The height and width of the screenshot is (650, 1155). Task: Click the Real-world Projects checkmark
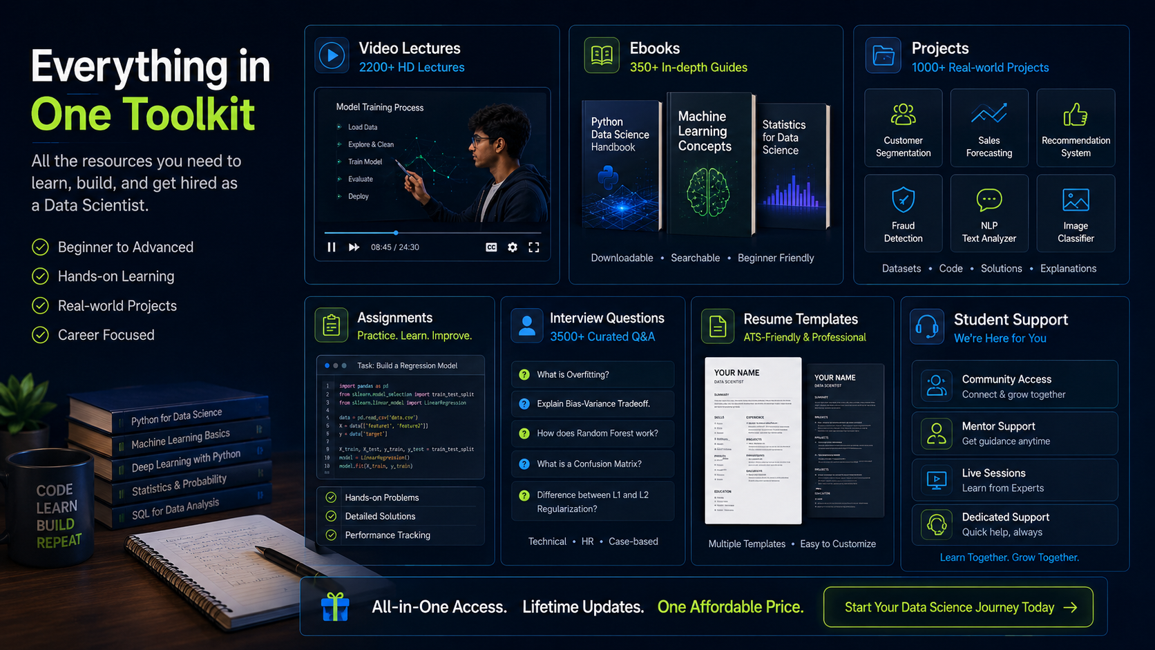click(x=41, y=305)
